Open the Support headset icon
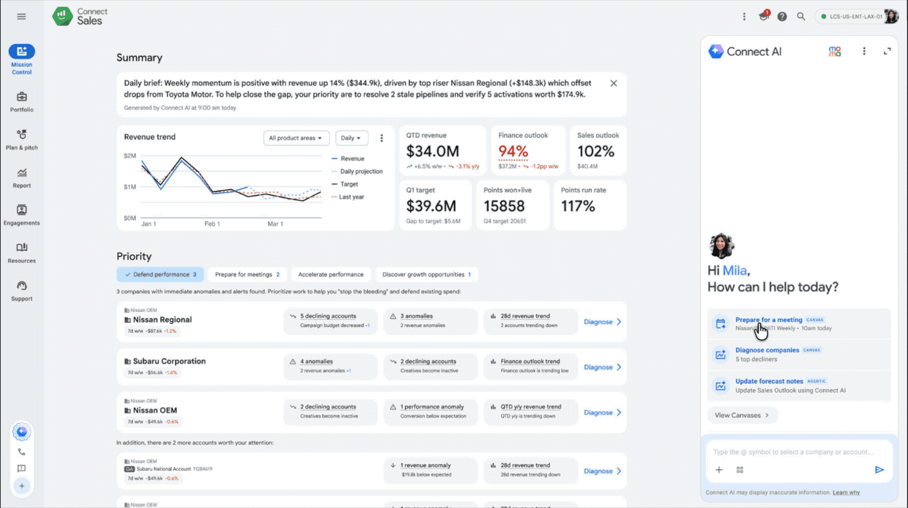908x508 pixels. 21,286
